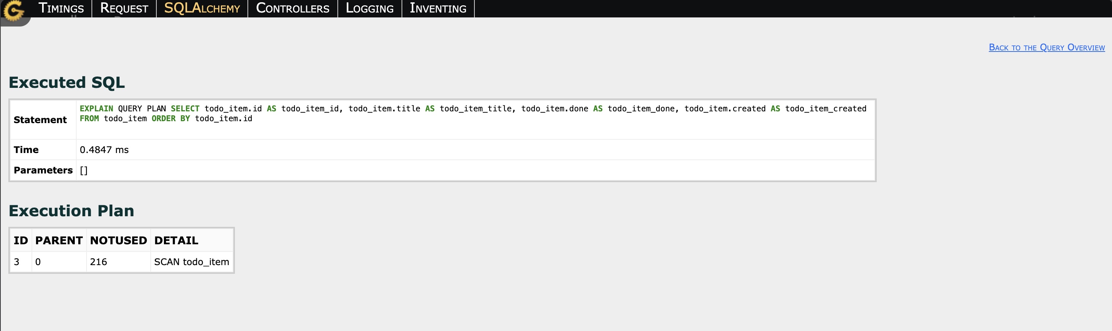Click the Execution Plan heading
The height and width of the screenshot is (331, 1112).
click(72, 211)
